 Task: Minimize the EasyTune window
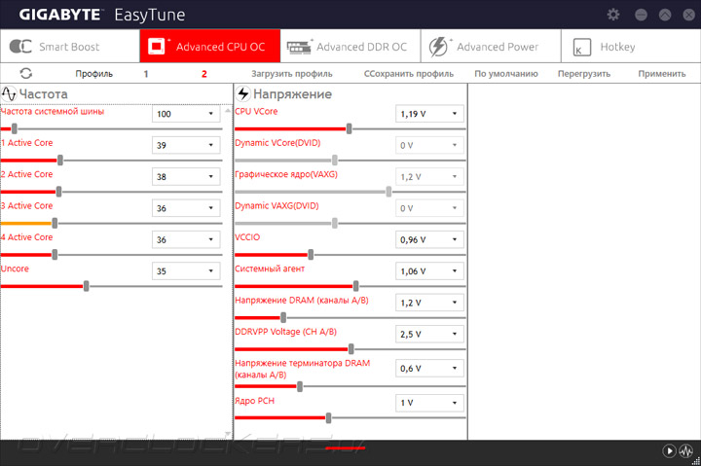click(x=641, y=15)
